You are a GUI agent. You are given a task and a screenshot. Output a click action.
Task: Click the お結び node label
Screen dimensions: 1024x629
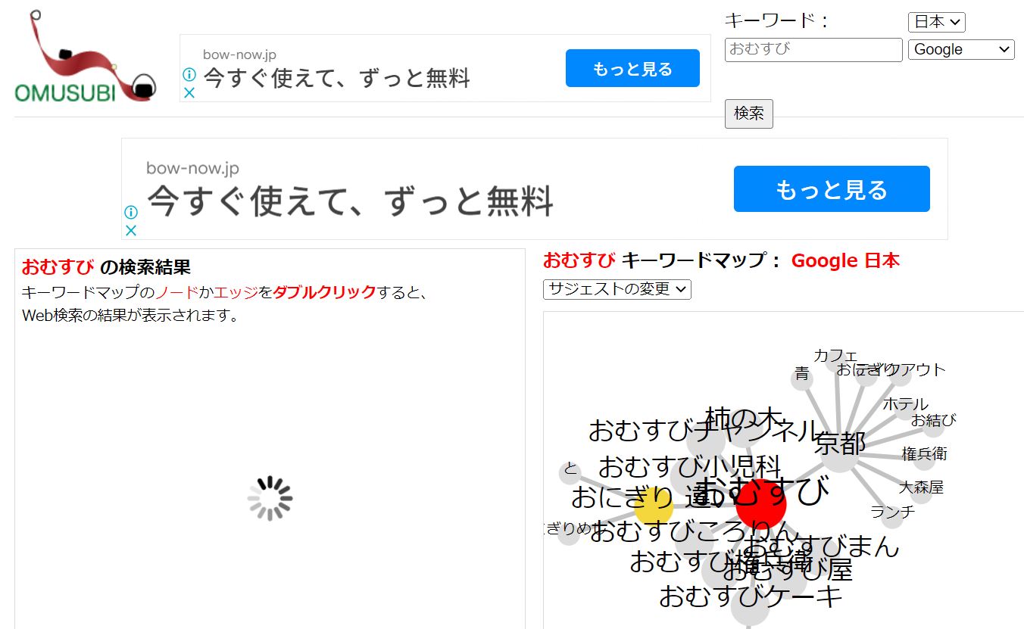[933, 420]
